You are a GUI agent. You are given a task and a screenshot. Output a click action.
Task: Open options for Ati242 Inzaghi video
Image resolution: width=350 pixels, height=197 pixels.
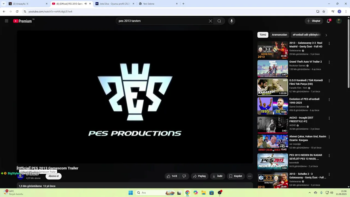click(329, 118)
